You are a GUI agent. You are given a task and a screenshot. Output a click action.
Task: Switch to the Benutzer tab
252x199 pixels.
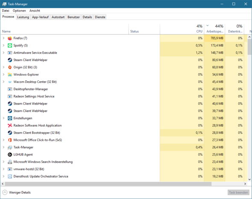point(73,17)
